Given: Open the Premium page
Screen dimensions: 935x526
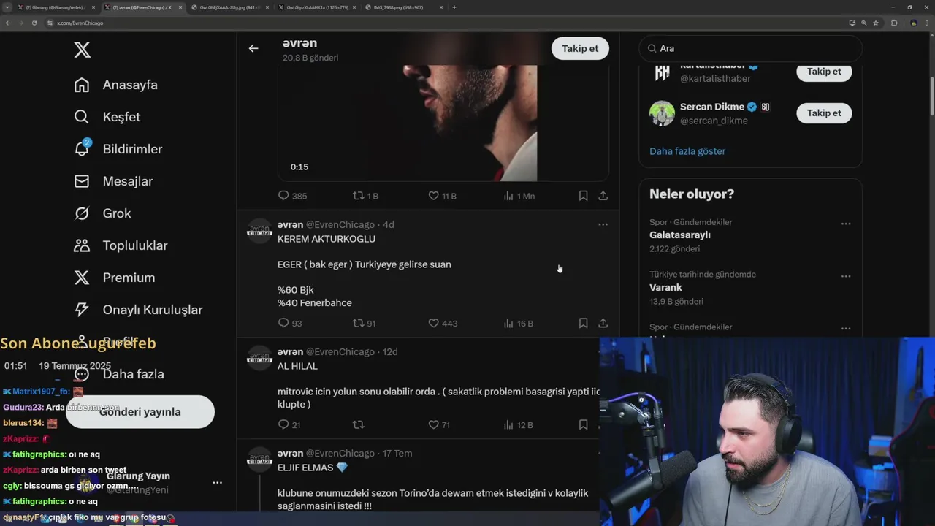Looking at the screenshot, I should (114, 278).
